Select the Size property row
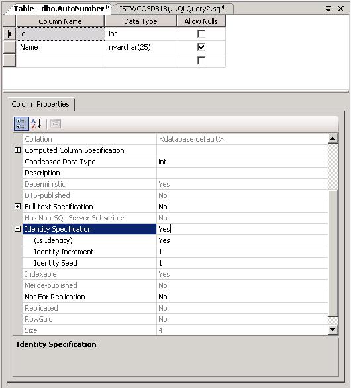The image size is (351, 388). tap(89, 330)
